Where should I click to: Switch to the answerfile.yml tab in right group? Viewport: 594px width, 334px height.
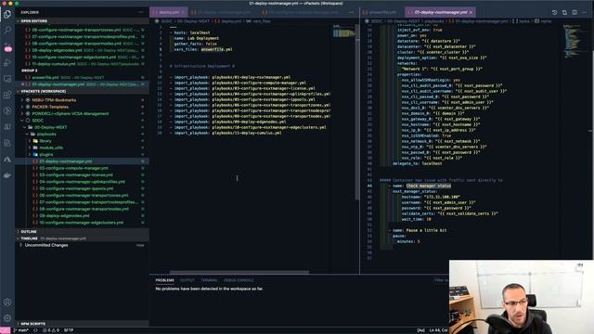point(382,12)
